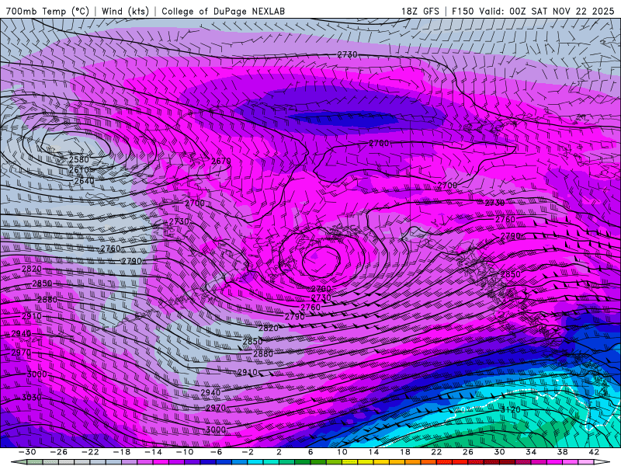Screen dimensions: 621x466
Task: Click the 2670 contour label
Action: (221, 161)
